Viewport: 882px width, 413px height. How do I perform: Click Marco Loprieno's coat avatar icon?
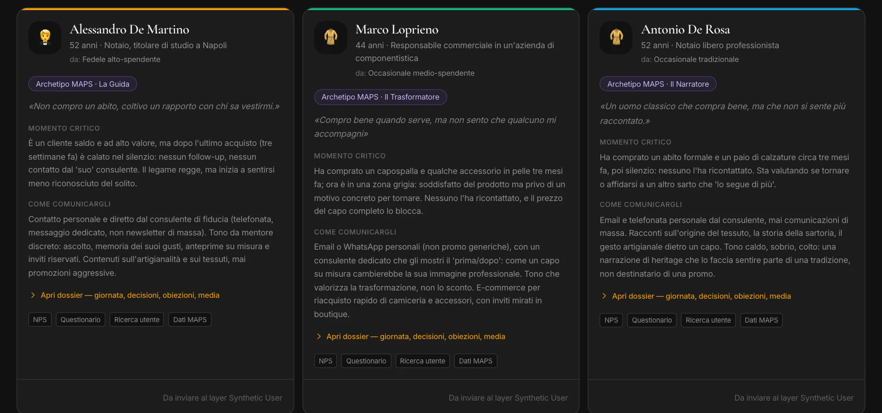331,38
